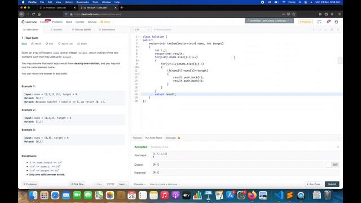Click the Submit button
The height and width of the screenshot is (203, 361).
pyautogui.click(x=332, y=184)
